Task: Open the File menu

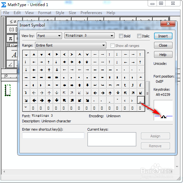Action: tap(6, 13)
